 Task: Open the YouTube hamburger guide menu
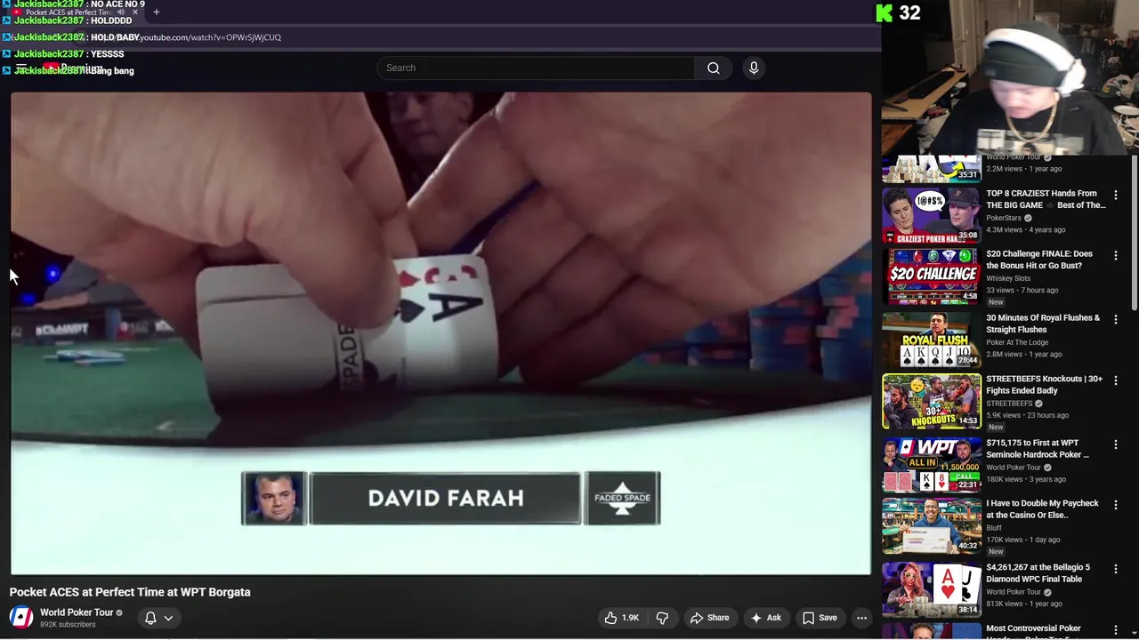[21, 68]
